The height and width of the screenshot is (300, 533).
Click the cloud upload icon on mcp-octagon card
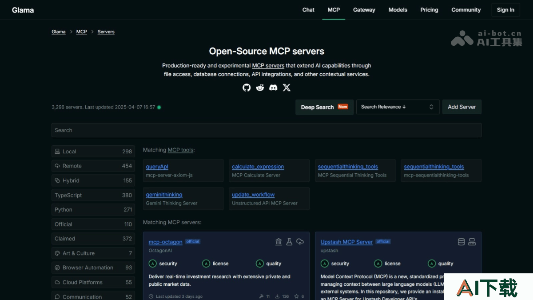(x=300, y=242)
